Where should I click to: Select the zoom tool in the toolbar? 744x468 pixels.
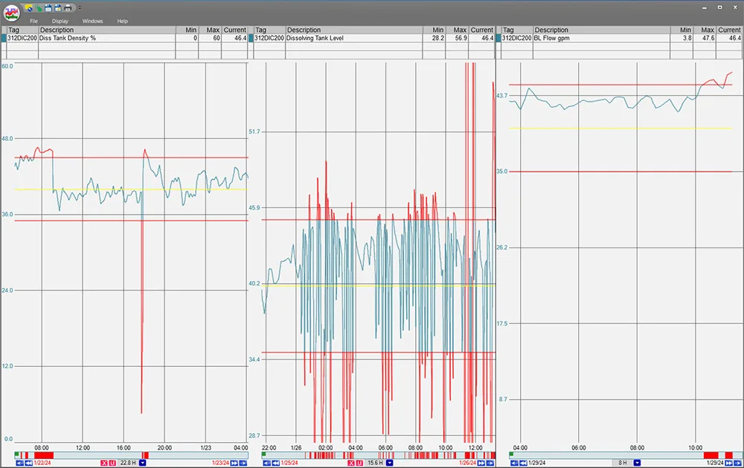[x=29, y=7]
